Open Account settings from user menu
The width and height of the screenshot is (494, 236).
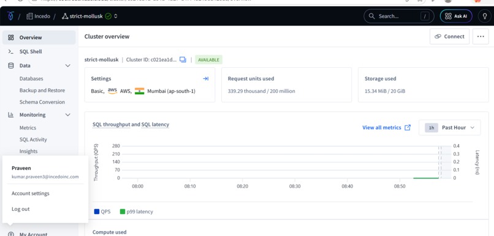point(31,193)
